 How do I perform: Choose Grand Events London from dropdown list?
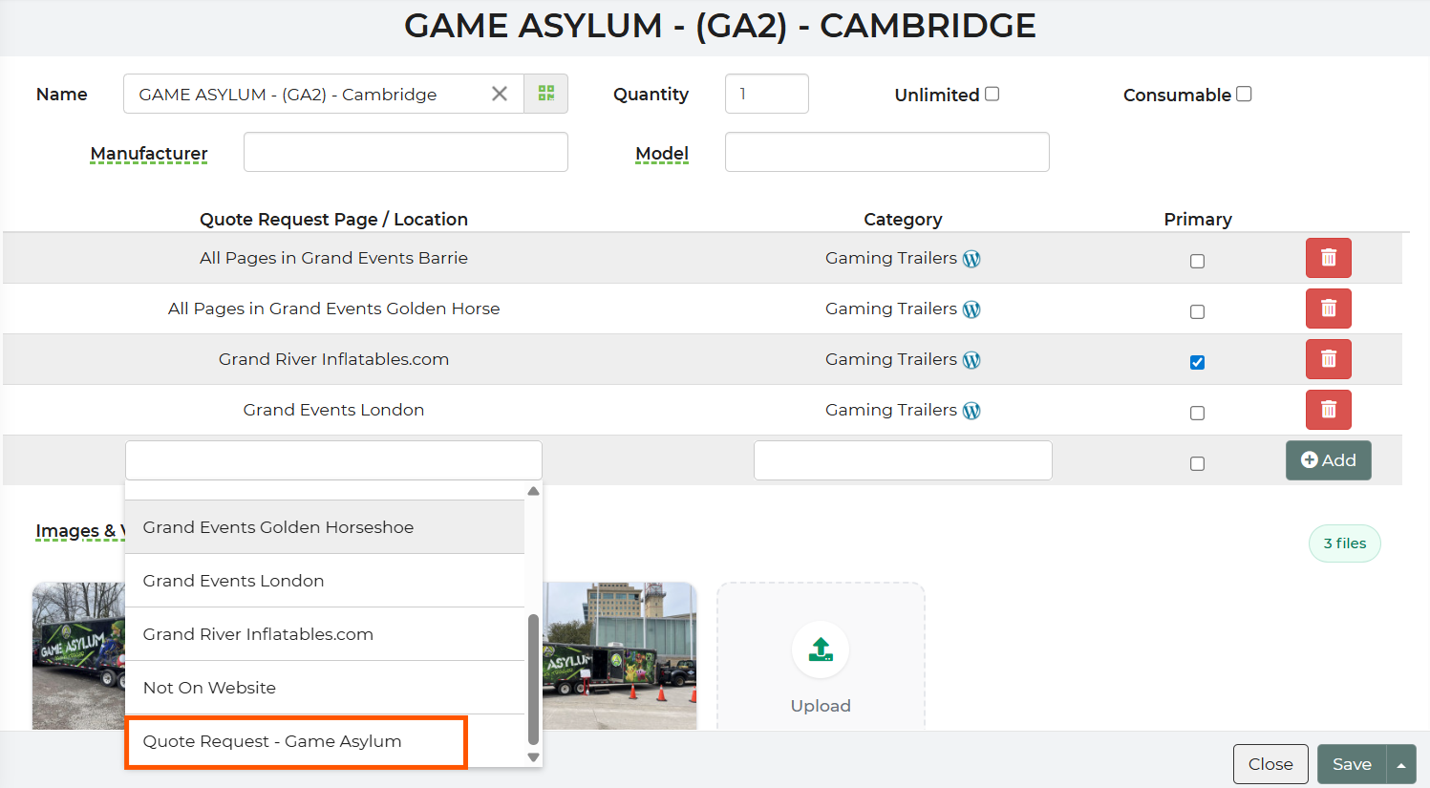pos(325,581)
